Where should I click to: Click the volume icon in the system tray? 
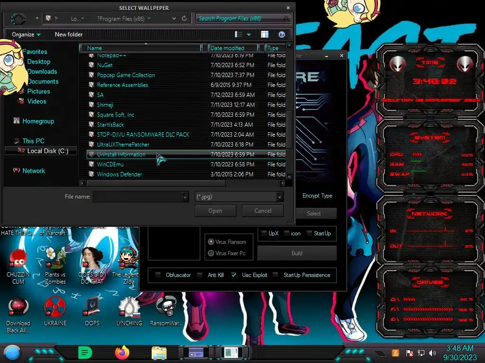pos(432,353)
